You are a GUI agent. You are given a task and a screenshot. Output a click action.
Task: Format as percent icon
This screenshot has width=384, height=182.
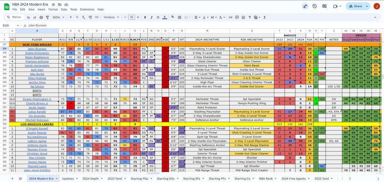pyautogui.click(x=77, y=17)
